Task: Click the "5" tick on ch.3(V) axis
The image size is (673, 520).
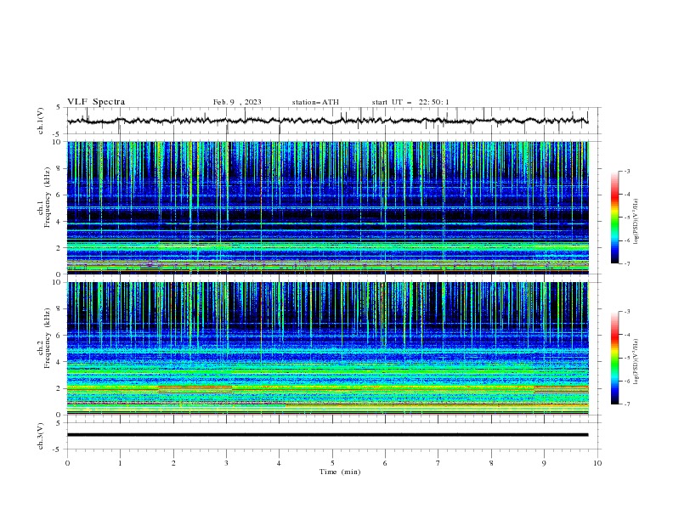Action: tap(59, 422)
